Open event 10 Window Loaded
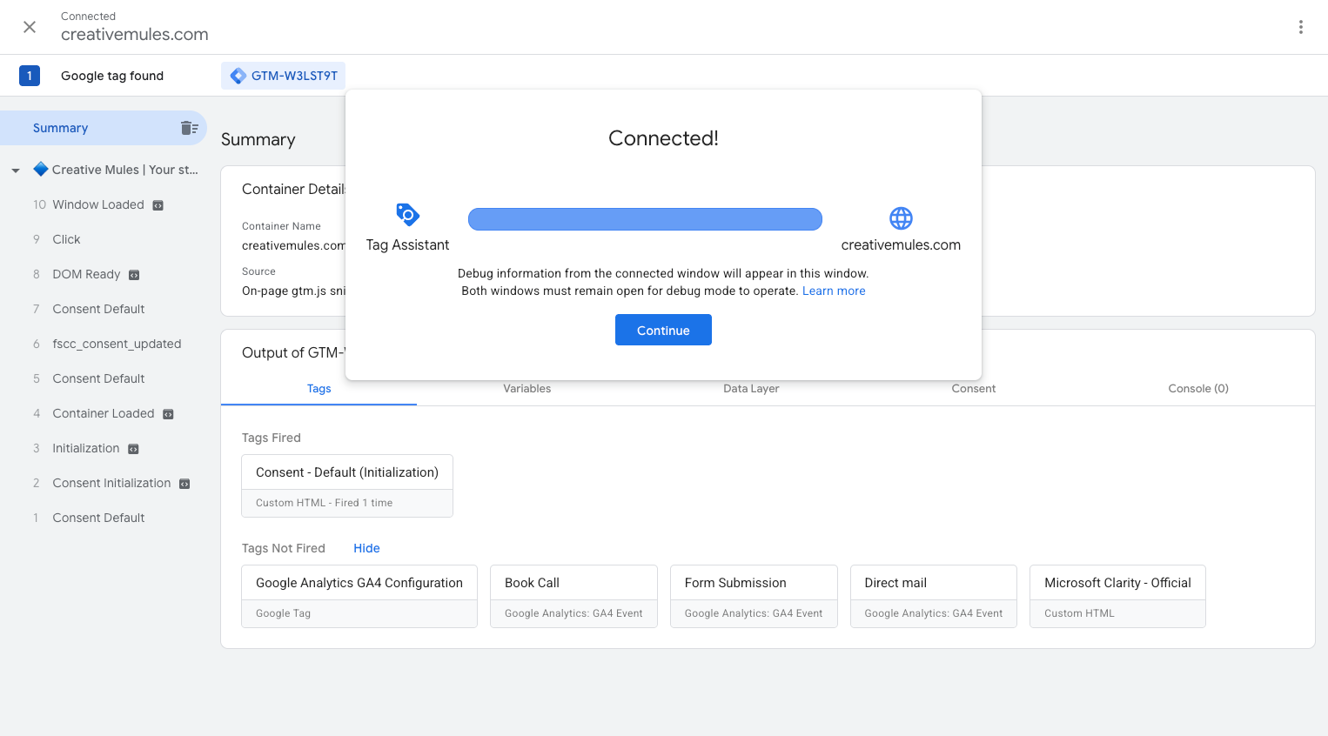Viewport: 1328px width, 736px height. coord(98,204)
